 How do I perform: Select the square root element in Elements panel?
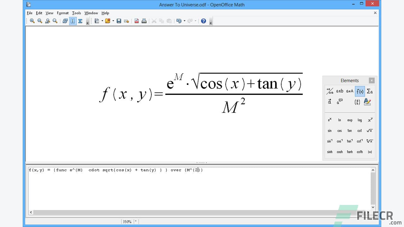370,131
